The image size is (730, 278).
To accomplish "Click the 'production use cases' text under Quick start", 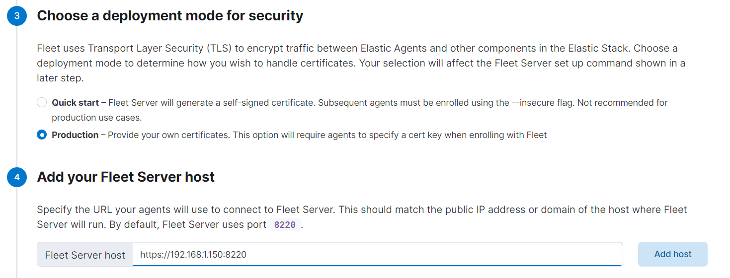I will (96, 118).
